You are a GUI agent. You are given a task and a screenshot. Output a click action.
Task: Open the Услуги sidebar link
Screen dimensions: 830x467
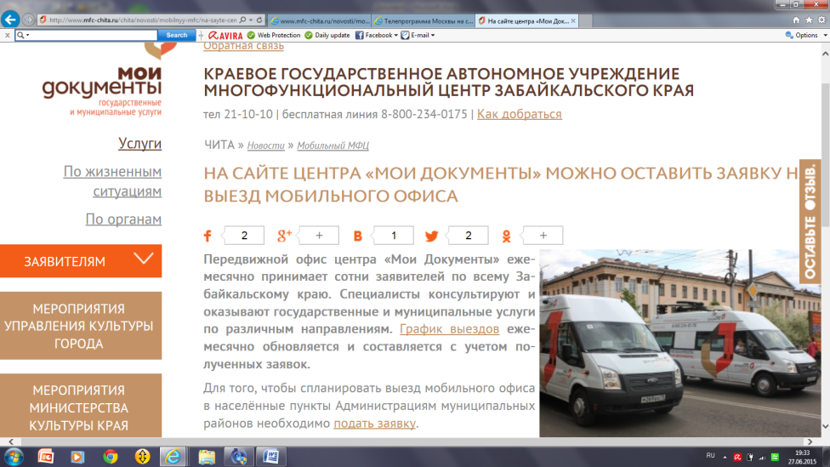click(x=139, y=144)
